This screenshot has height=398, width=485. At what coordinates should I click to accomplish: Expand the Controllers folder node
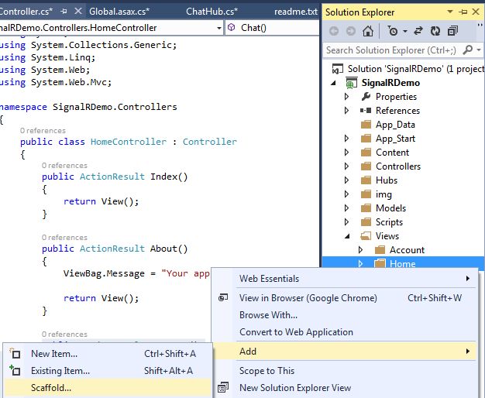[347, 166]
